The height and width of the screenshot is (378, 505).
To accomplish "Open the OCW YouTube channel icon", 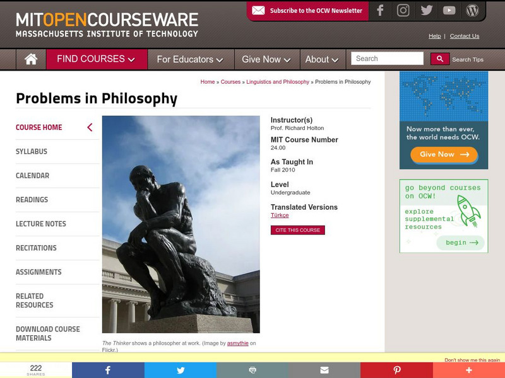I will (x=449, y=11).
